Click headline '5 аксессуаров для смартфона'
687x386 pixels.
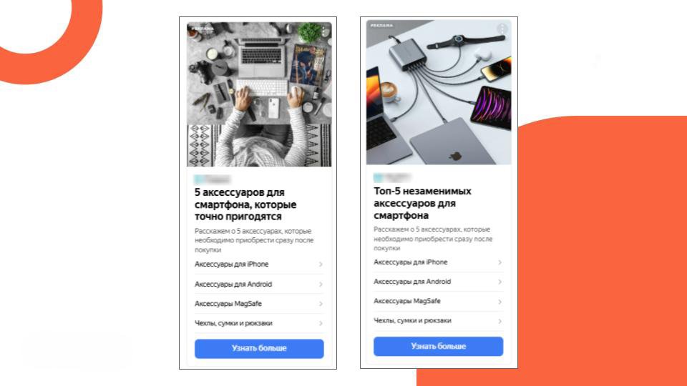point(245,204)
